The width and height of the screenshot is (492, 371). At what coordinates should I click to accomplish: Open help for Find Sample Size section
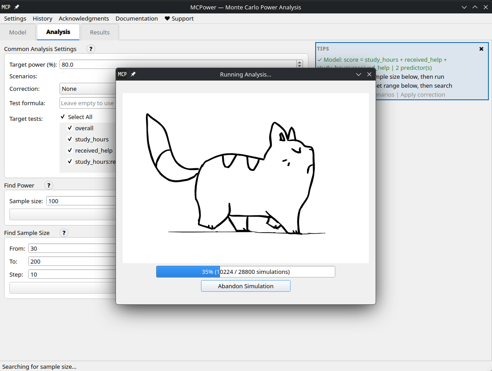point(64,233)
